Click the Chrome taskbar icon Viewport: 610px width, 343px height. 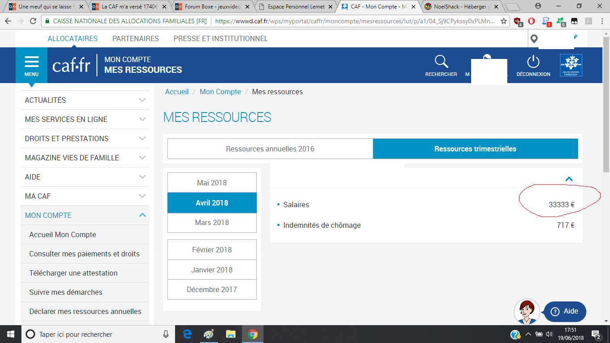(x=252, y=334)
